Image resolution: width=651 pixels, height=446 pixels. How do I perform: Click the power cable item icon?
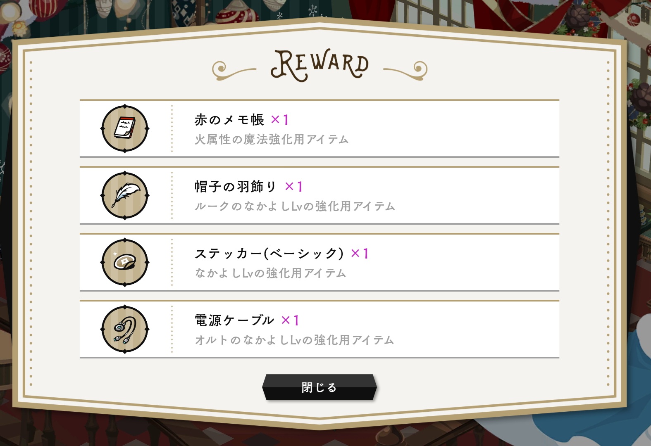point(125,329)
